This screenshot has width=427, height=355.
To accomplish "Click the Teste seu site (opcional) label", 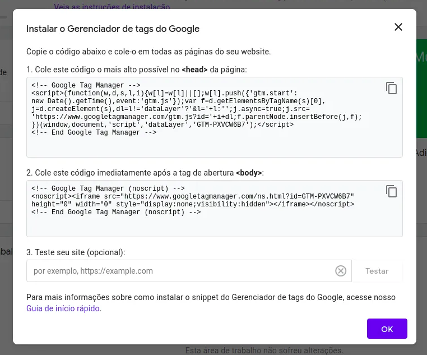I will (76, 252).
